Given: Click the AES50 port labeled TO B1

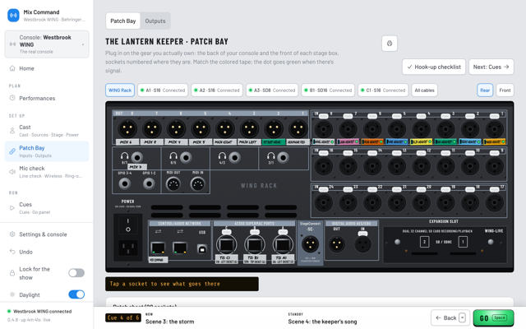Looking at the screenshot, I should click(255, 245).
